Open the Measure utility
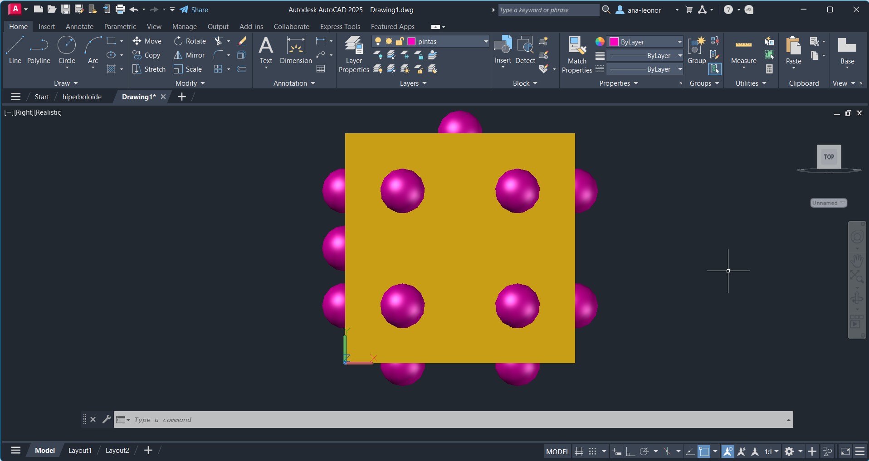This screenshot has height=461, width=869. (x=744, y=50)
